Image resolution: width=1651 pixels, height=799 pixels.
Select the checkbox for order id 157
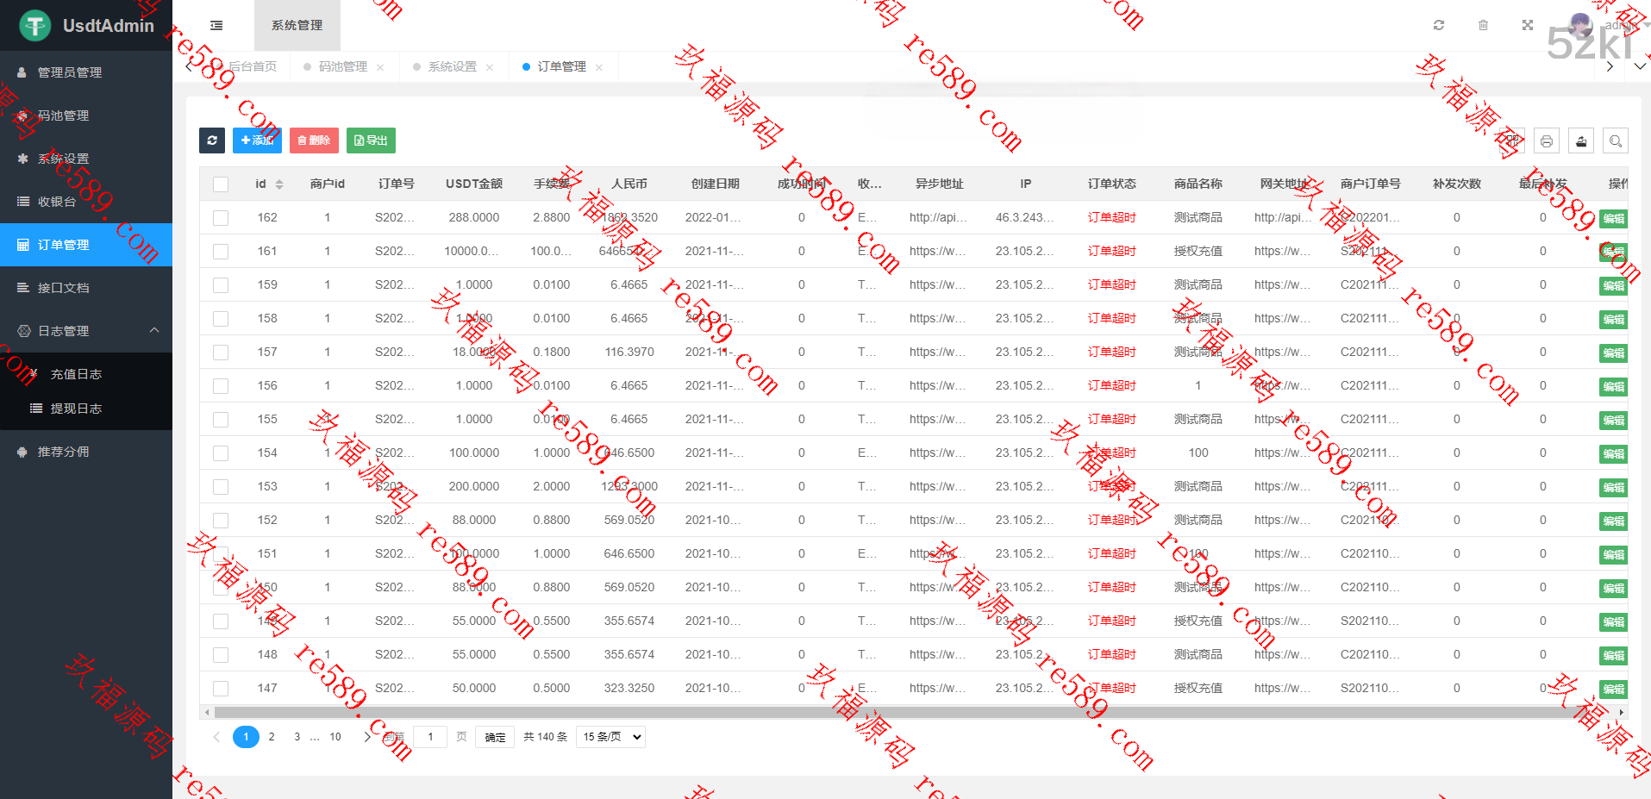point(221,353)
